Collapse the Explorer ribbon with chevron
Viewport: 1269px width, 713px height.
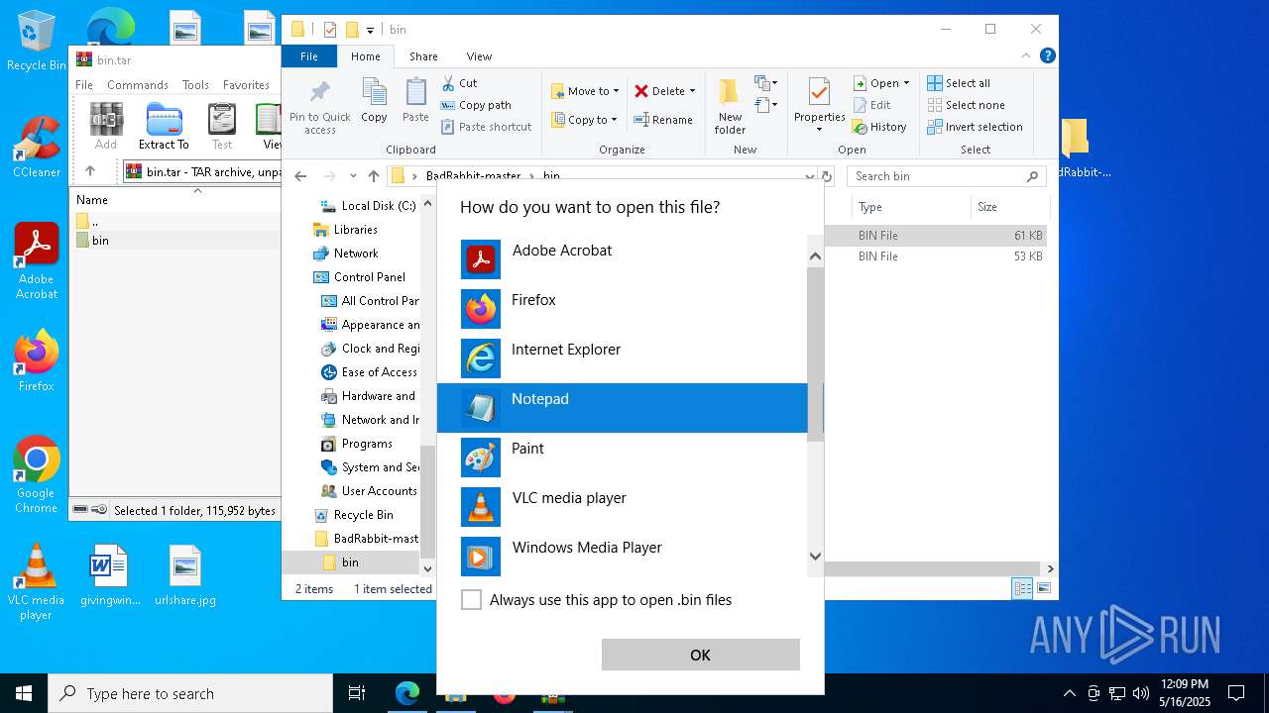[1027, 56]
